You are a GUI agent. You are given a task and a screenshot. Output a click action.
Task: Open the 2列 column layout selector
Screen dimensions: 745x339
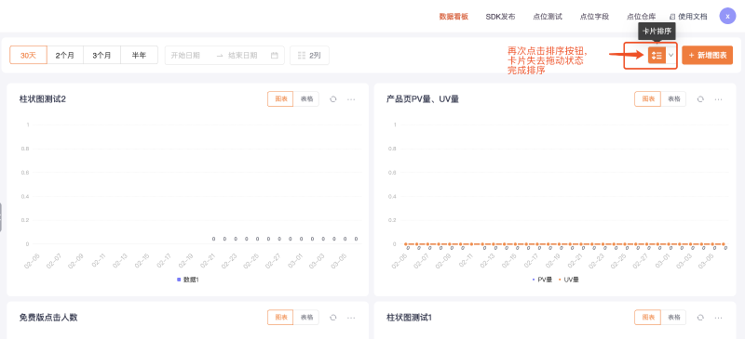pos(309,55)
